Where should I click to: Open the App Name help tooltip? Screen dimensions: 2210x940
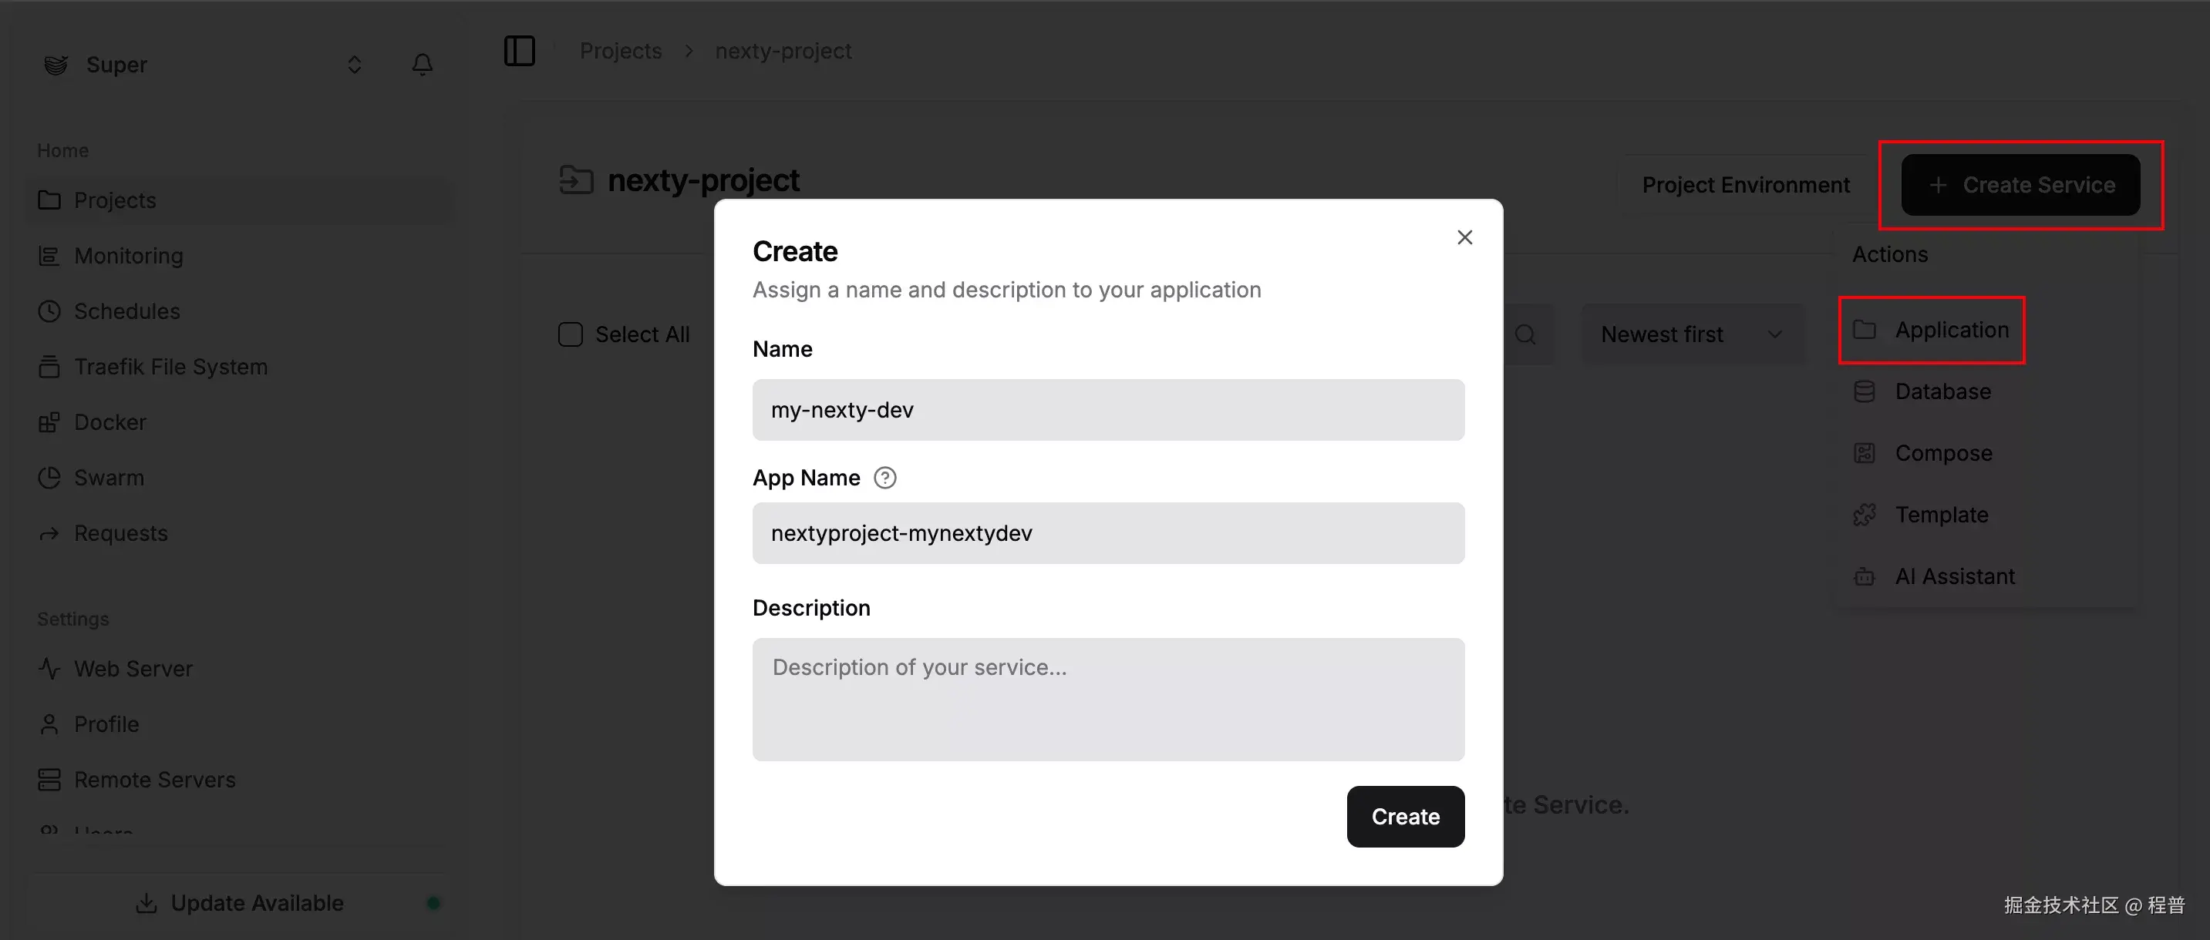pos(884,477)
